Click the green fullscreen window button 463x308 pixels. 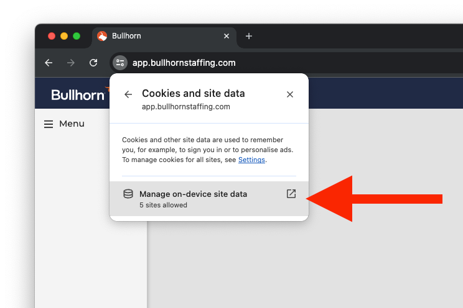pos(77,36)
